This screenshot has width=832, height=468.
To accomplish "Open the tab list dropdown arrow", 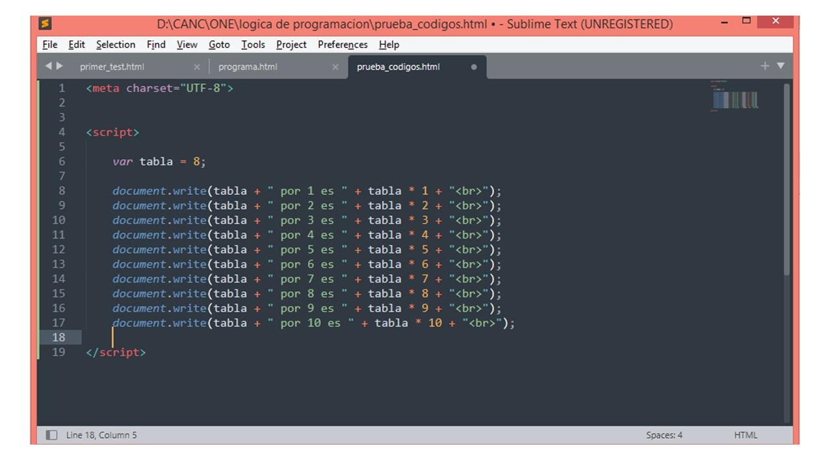I will point(781,66).
